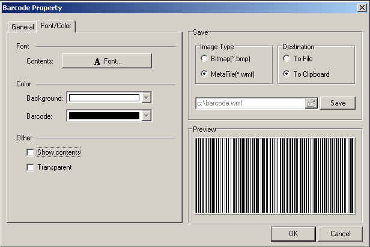The image size is (370, 247).
Task: Select Bitmap(*.bmp) image type
Action: pos(205,59)
